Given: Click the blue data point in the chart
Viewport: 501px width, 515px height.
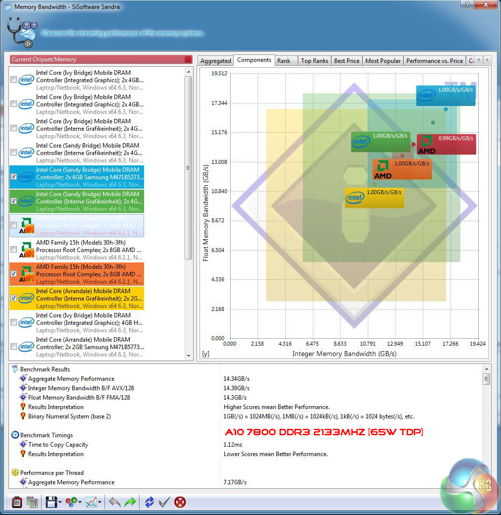Looking at the screenshot, I should click(x=446, y=109).
